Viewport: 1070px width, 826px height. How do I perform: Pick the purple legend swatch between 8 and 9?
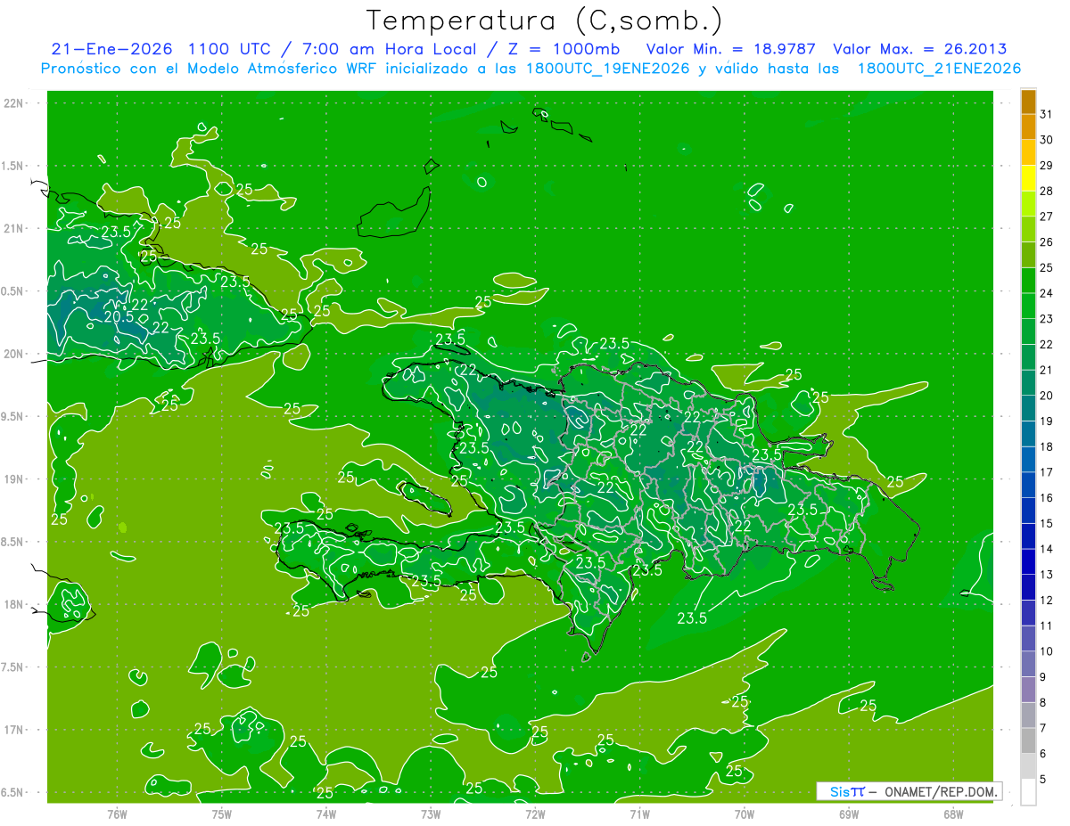click(x=1028, y=691)
